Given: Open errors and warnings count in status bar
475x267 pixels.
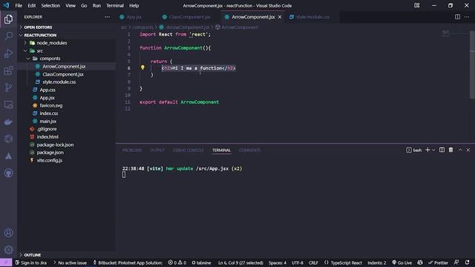Looking at the screenshot, I should (x=177, y=263).
